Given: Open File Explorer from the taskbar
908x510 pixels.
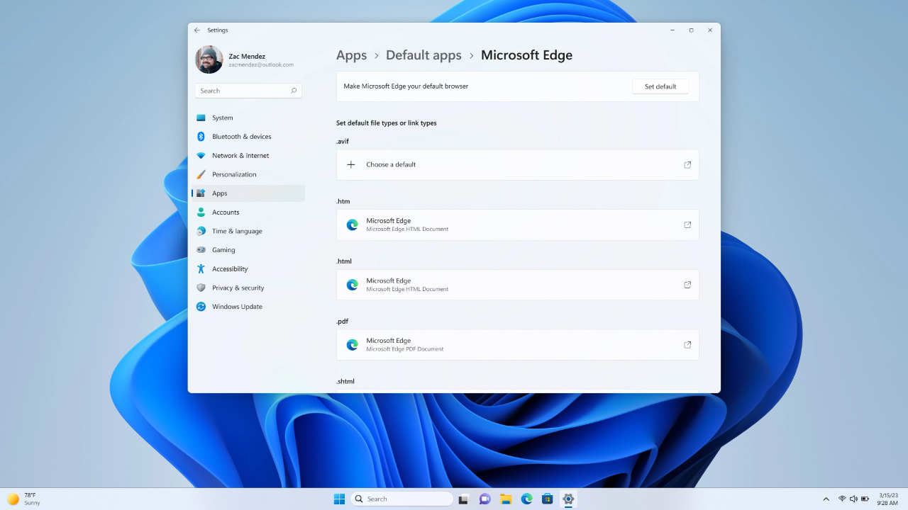Looking at the screenshot, I should [506, 499].
